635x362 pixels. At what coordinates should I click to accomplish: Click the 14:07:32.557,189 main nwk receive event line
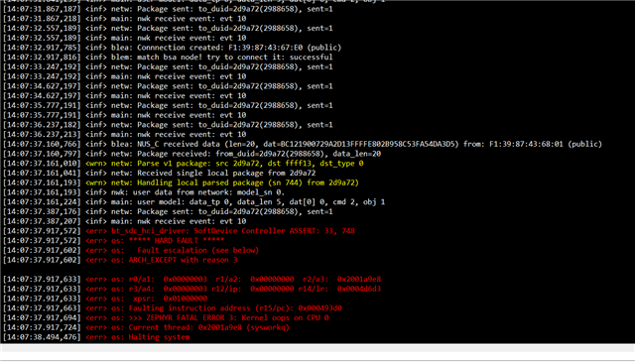click(x=124, y=38)
